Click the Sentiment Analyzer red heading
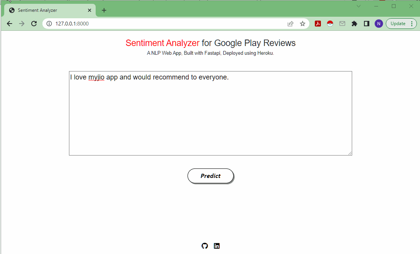 click(x=162, y=43)
